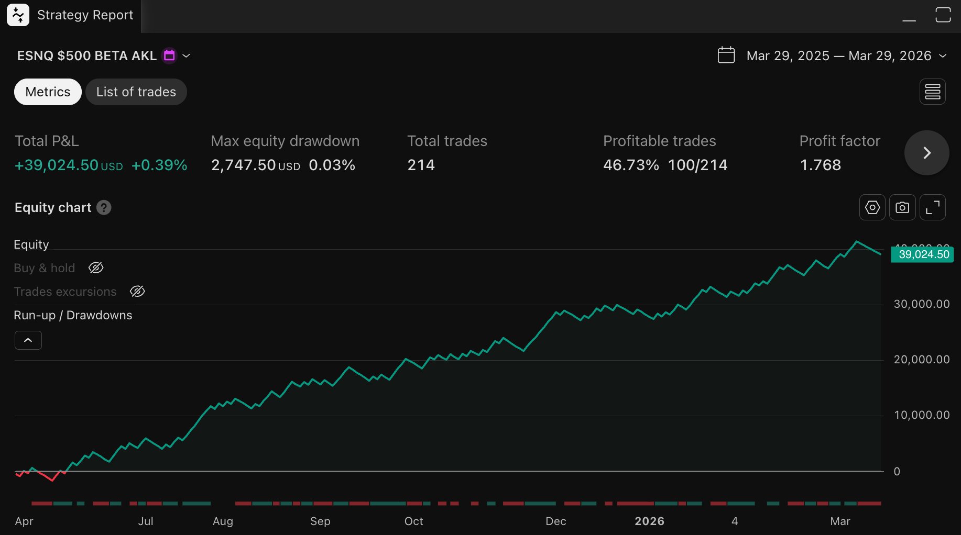Show the Buy & hold curve
Screen dimensions: 961x535
(96, 267)
